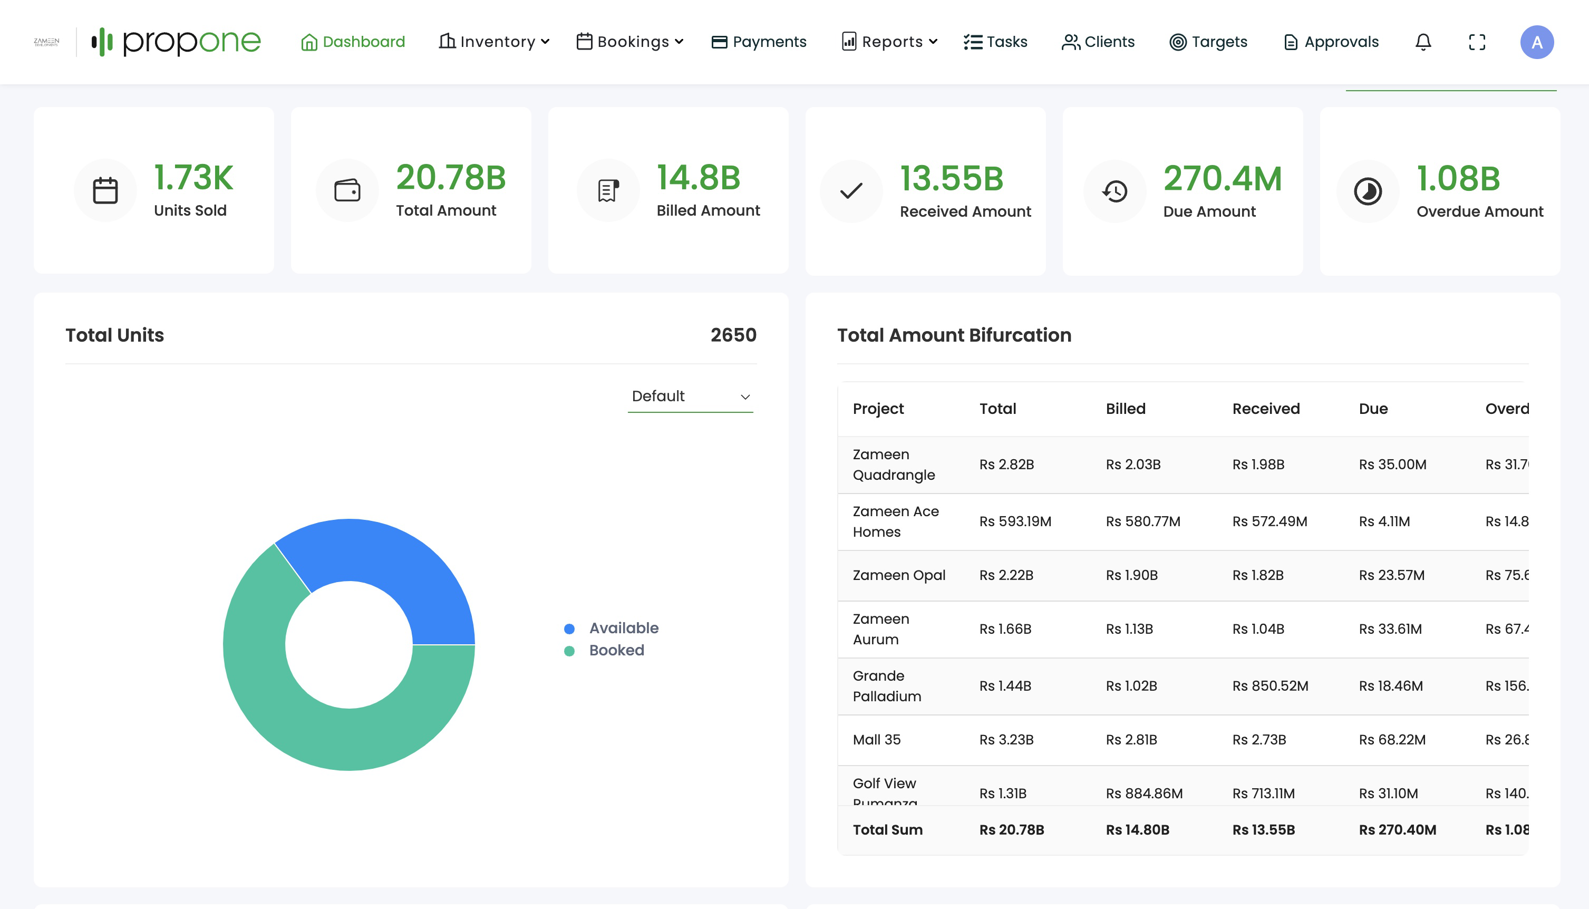Screen dimensions: 1589x909
Task: Click the propone logo link
Action: [177, 42]
